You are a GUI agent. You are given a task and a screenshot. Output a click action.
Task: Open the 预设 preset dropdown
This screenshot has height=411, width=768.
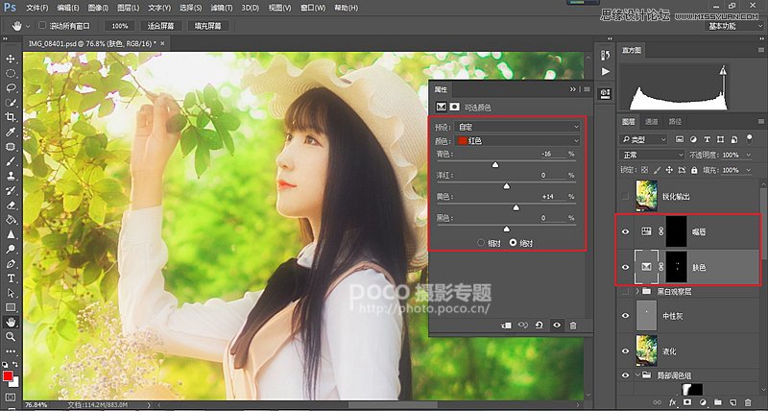[517, 127]
